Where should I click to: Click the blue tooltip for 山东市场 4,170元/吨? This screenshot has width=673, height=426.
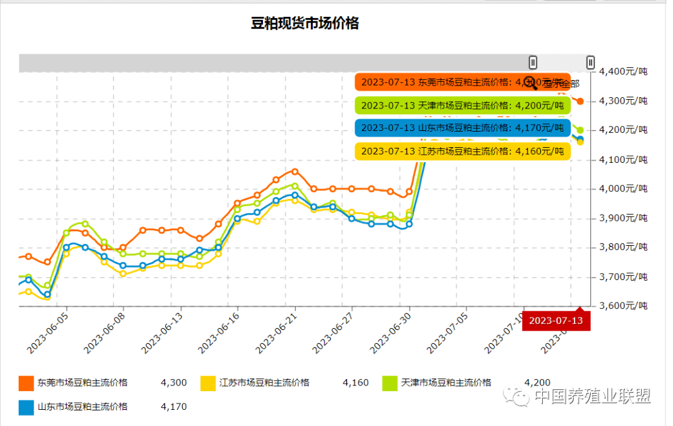[x=462, y=128]
